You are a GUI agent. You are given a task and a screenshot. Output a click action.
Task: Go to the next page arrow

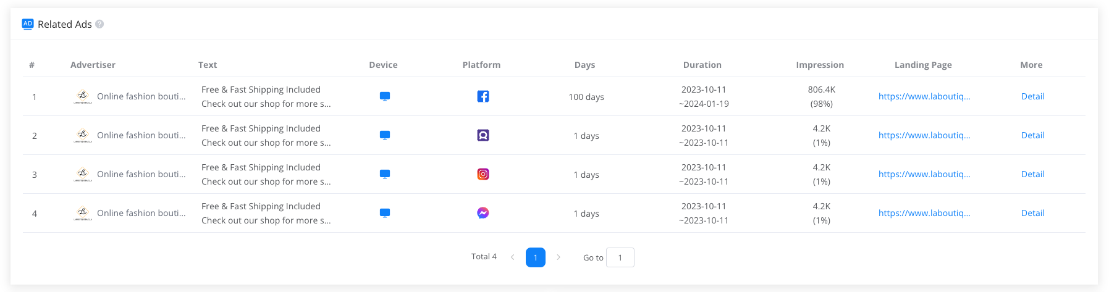(x=559, y=257)
